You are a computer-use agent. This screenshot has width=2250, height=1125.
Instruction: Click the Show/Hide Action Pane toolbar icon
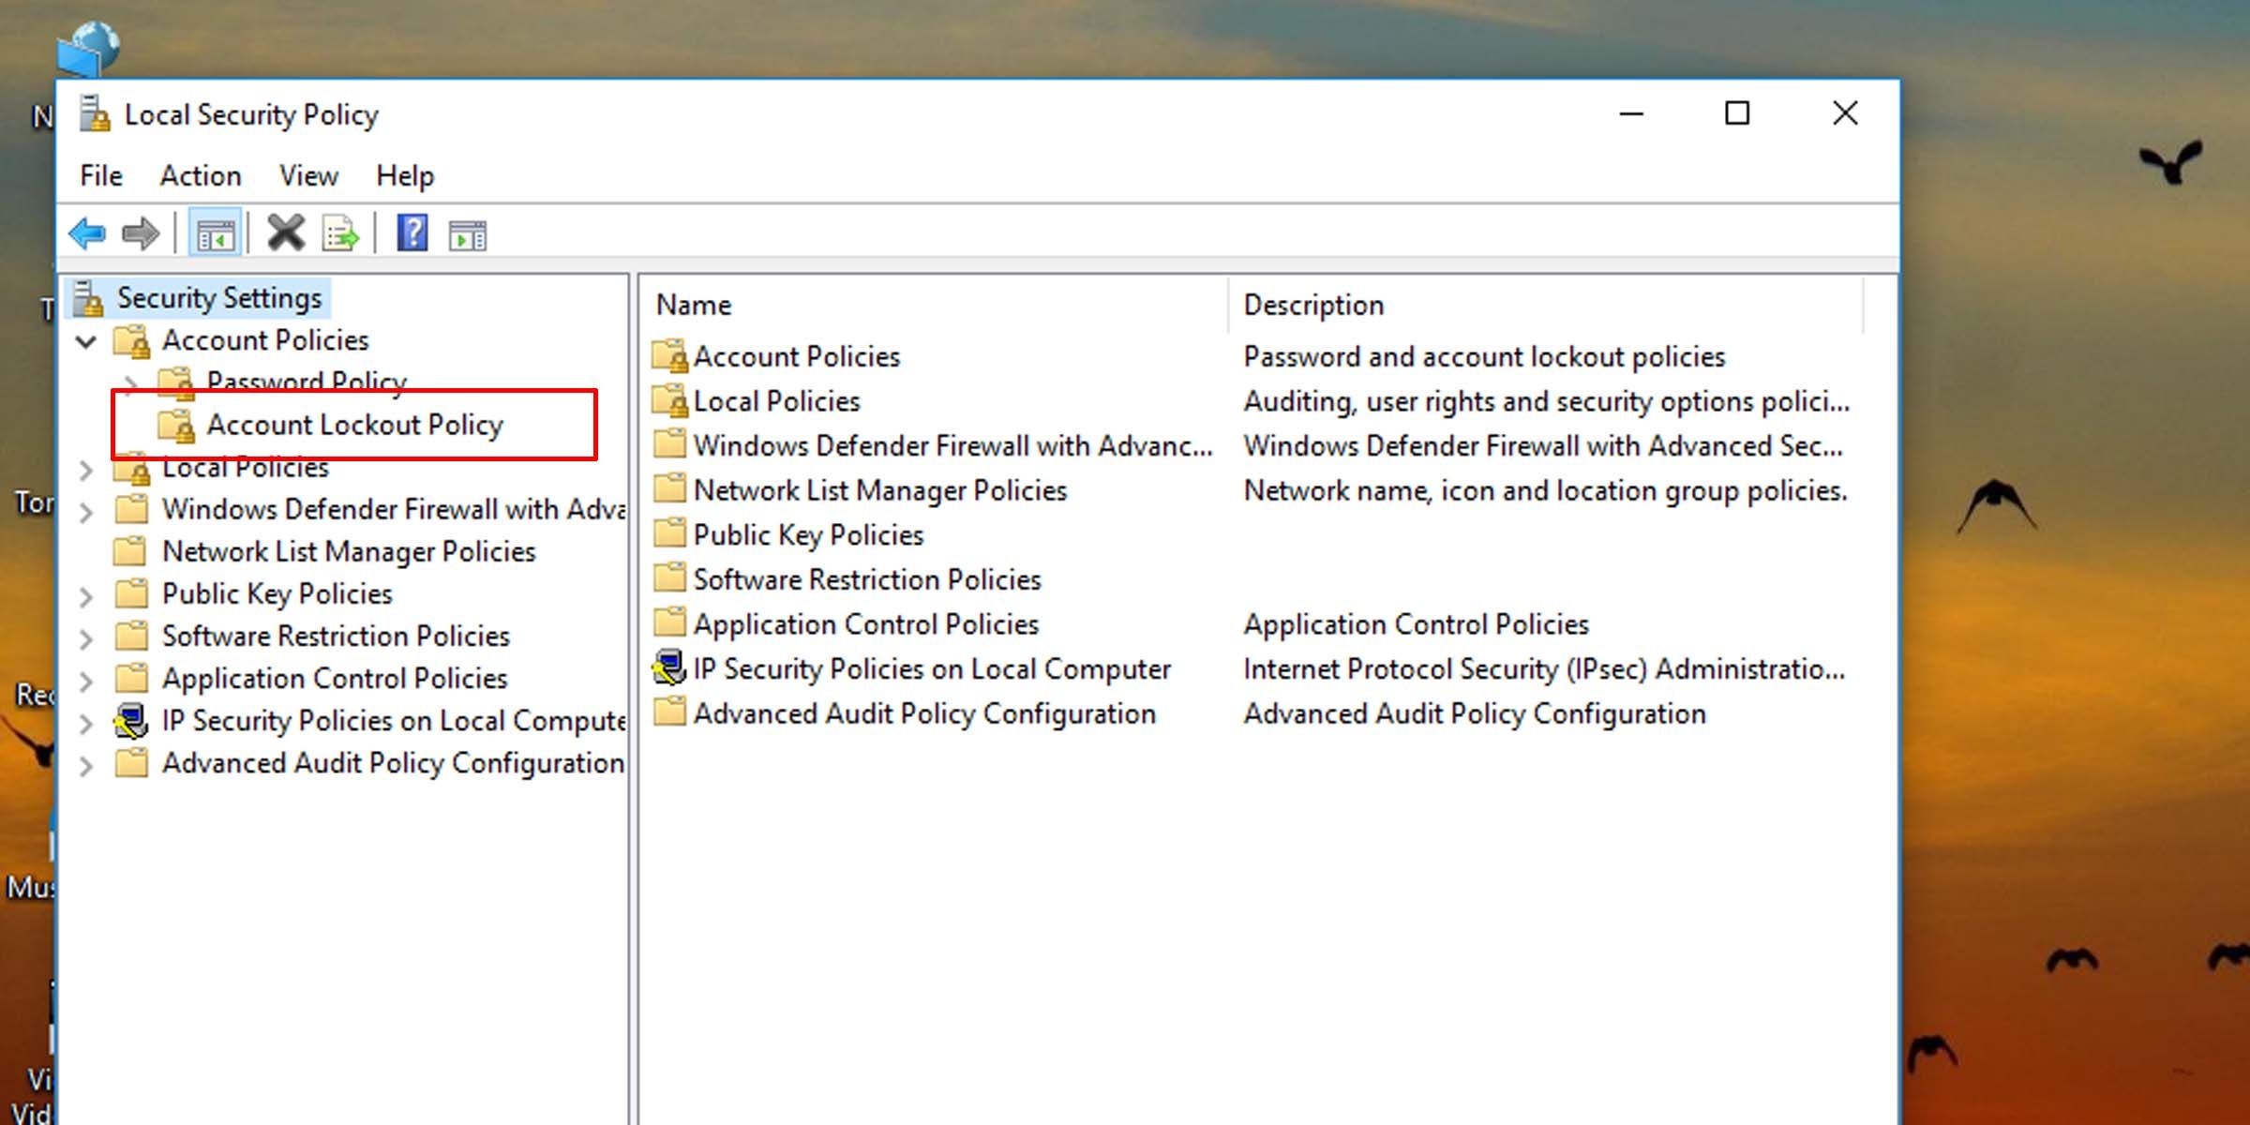coord(466,233)
